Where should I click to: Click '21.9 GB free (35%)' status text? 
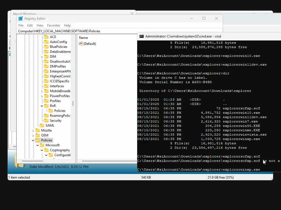221,177
